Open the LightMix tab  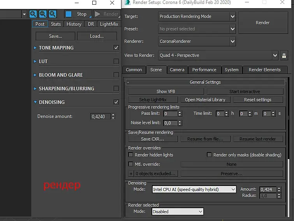tap(109, 24)
